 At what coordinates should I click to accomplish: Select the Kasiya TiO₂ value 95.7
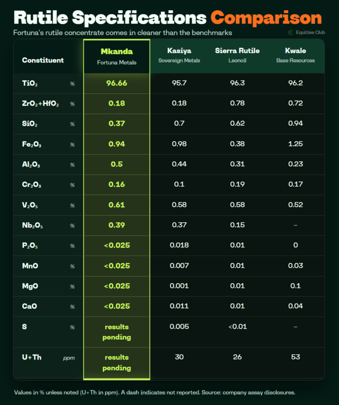pyautogui.click(x=179, y=83)
